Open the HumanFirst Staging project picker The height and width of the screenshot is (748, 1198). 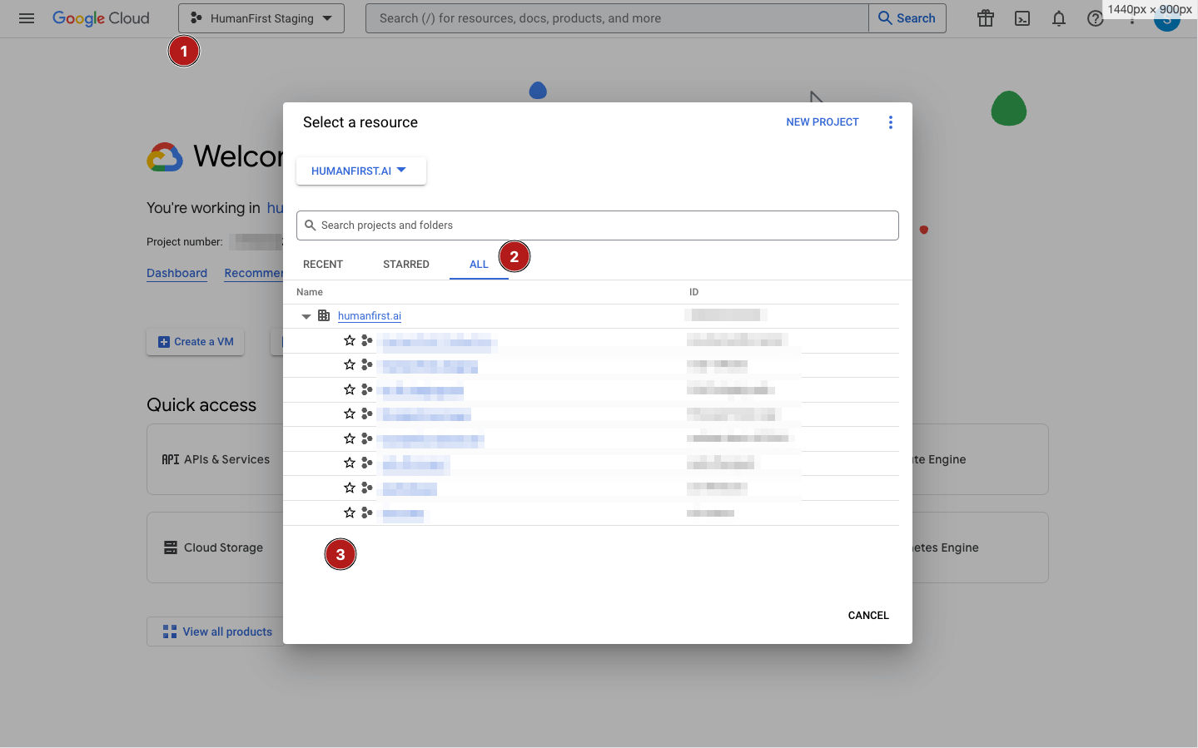[261, 18]
